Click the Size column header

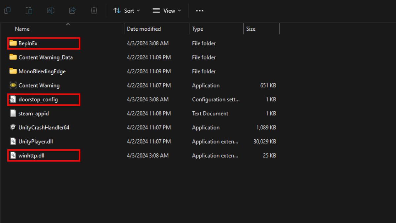(x=251, y=29)
